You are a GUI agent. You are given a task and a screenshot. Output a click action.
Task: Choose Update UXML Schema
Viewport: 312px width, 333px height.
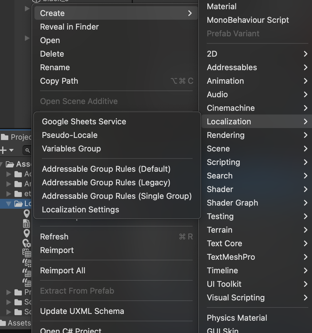[82, 311]
